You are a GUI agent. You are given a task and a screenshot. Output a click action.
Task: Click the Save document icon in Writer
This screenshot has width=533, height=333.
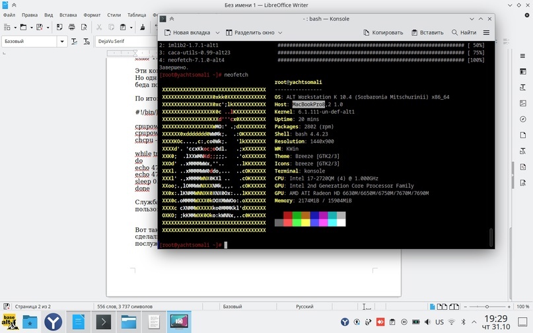pyautogui.click(x=40, y=27)
